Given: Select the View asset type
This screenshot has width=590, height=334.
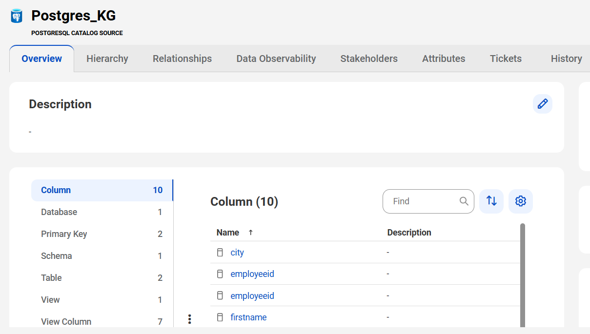Looking at the screenshot, I should (x=102, y=300).
